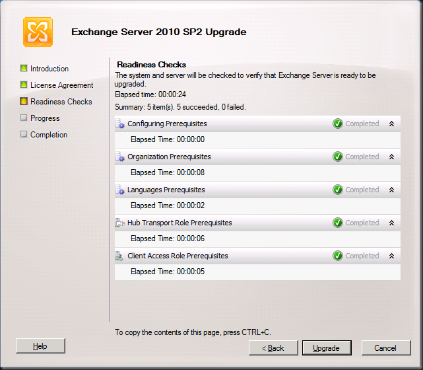Viewport: 423px width, 370px height.
Task: Click 'Elapsed Time: 00:00:00' text
Action: tap(168, 139)
